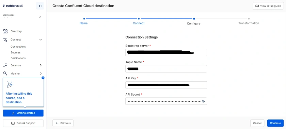The width and height of the screenshot is (286, 129).
Task: Collapse the sidebar with the arrow icon
Action: coord(40,6)
